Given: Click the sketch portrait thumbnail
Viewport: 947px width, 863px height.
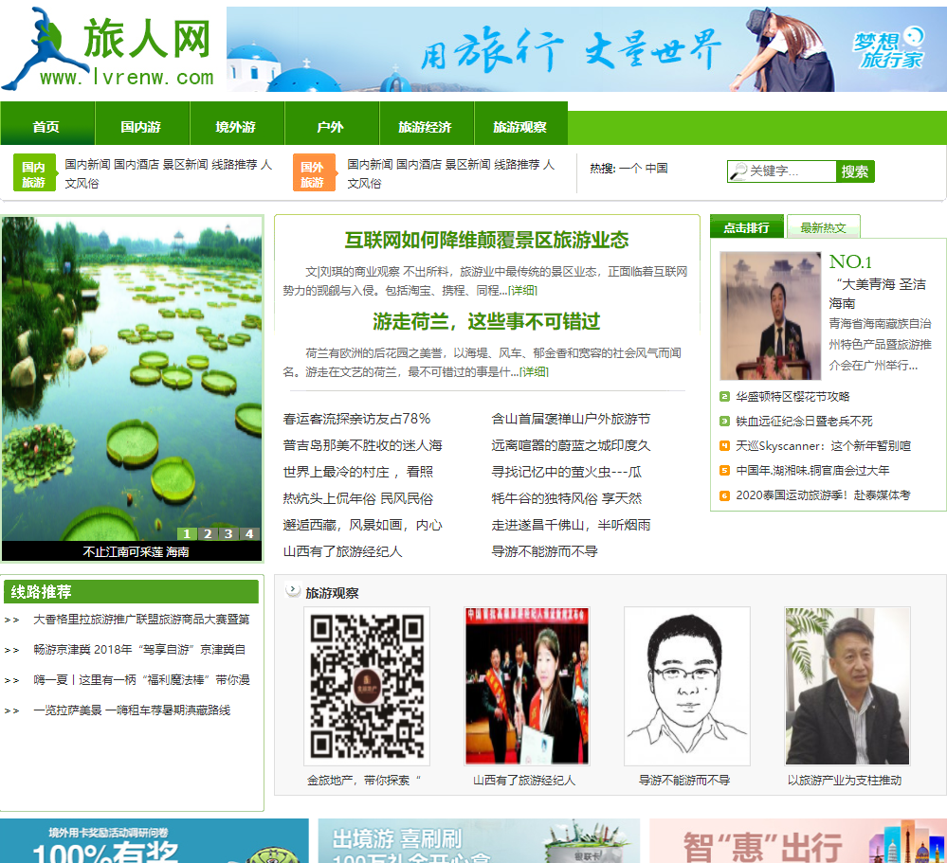Looking at the screenshot, I should (x=686, y=686).
